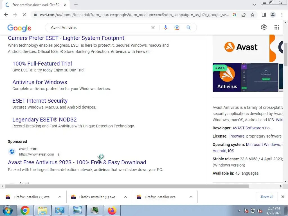The width and height of the screenshot is (288, 216).
Task: Open the clock showing 2:57 PM
Action: [274, 211]
